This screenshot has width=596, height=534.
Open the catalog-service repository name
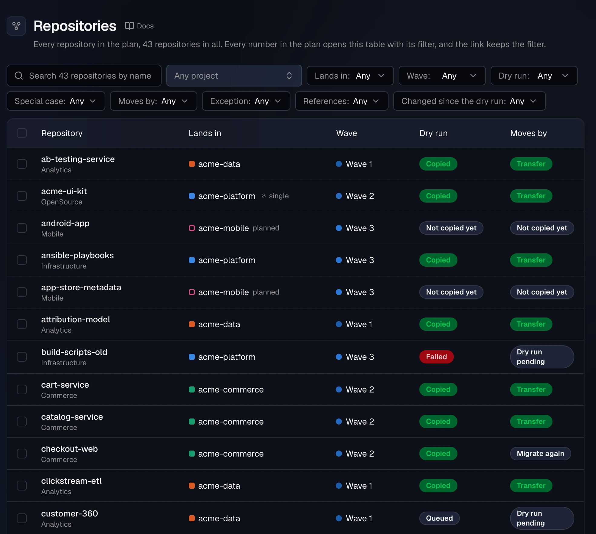72,417
